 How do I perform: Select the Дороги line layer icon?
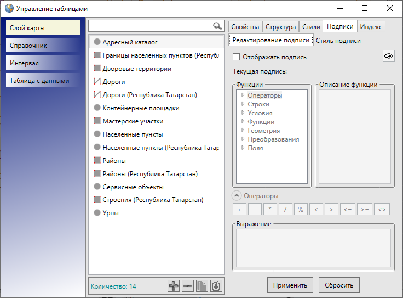(x=97, y=82)
